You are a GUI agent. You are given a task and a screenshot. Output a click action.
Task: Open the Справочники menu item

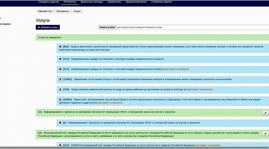pos(114,2)
